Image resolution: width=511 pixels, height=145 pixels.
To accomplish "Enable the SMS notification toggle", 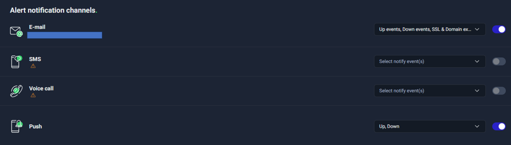I will pyautogui.click(x=498, y=61).
